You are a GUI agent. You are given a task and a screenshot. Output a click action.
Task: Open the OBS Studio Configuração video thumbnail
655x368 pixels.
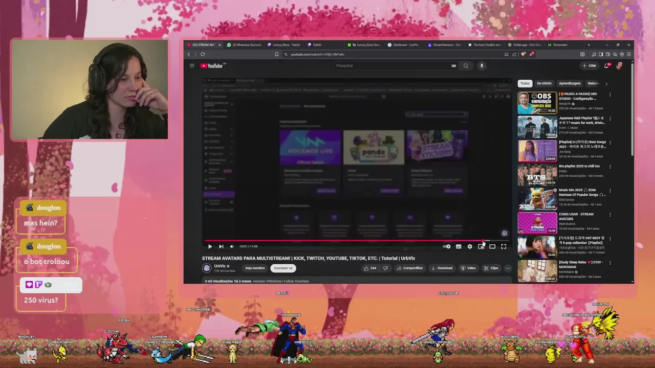coord(537,103)
